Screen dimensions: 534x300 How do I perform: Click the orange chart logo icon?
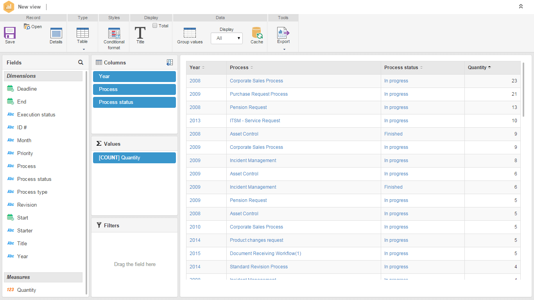[9, 7]
